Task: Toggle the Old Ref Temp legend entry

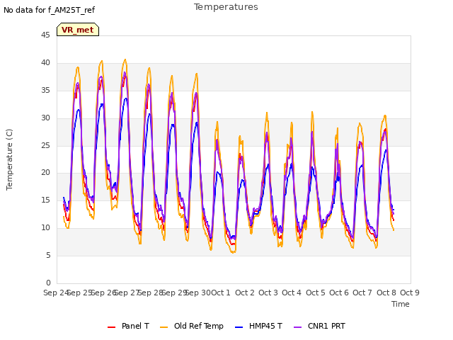Action: pos(192,326)
